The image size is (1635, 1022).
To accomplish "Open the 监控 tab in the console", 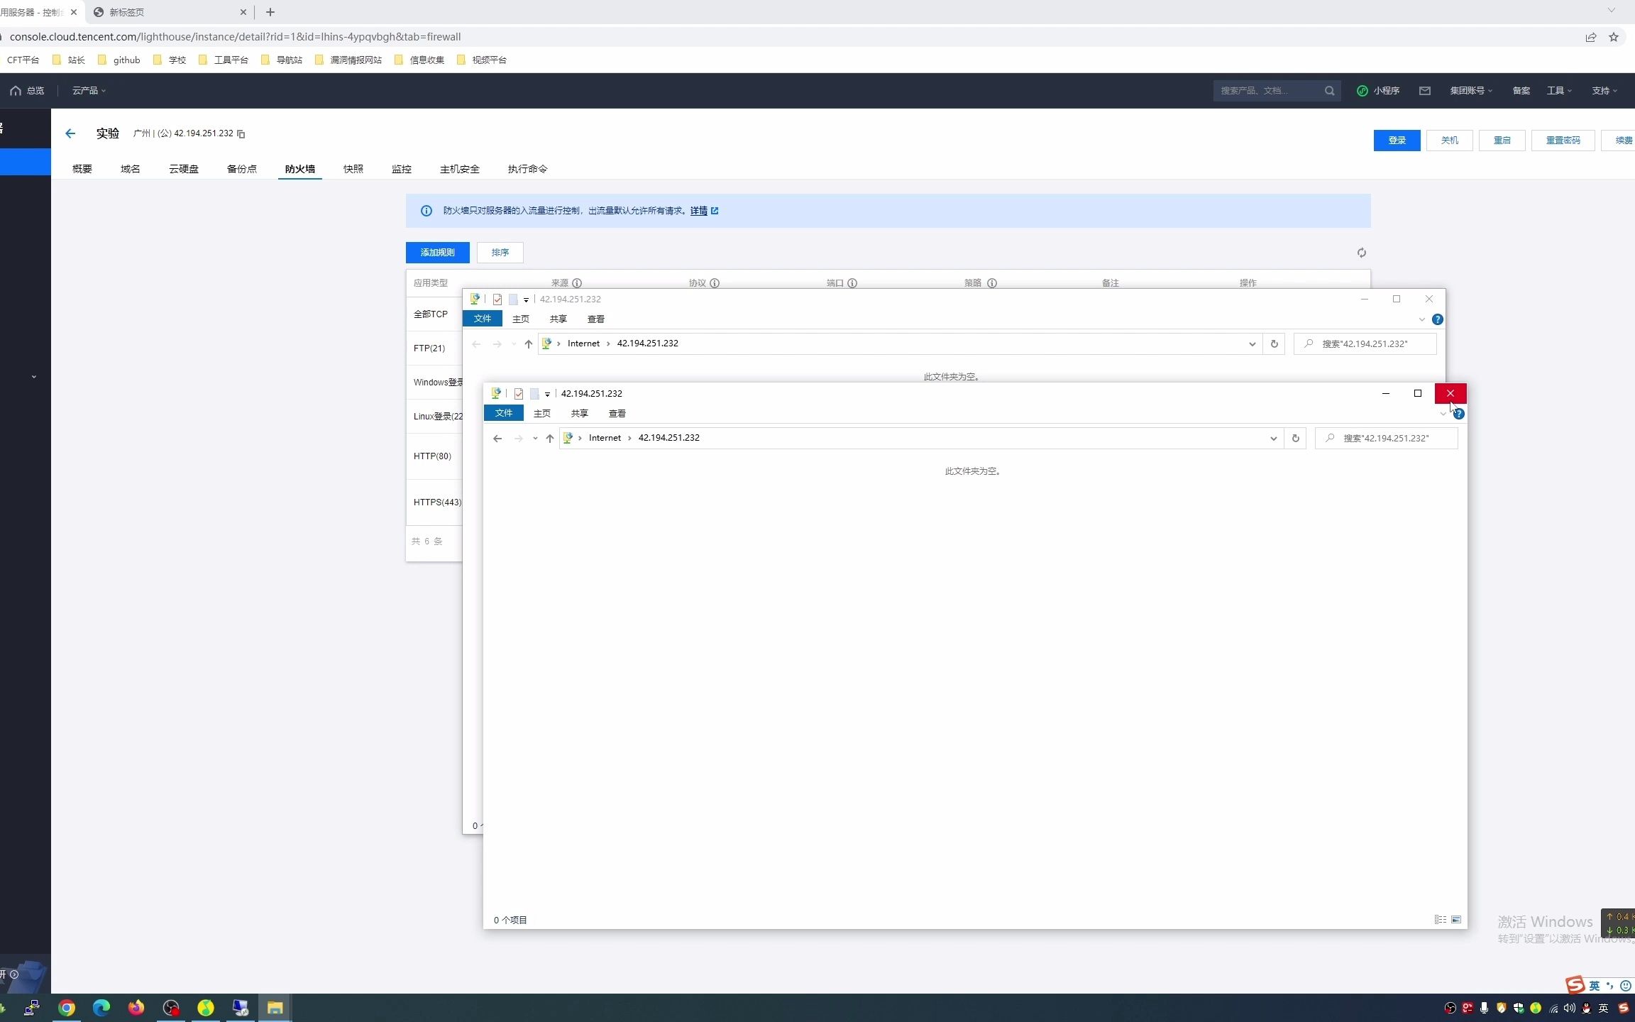I will tap(401, 169).
